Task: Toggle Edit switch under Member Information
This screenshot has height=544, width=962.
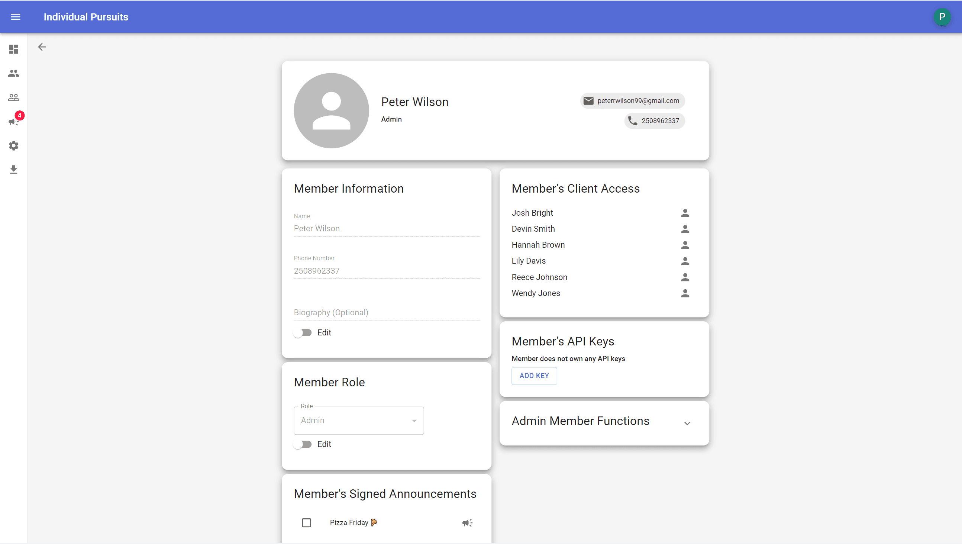Action: (x=303, y=332)
